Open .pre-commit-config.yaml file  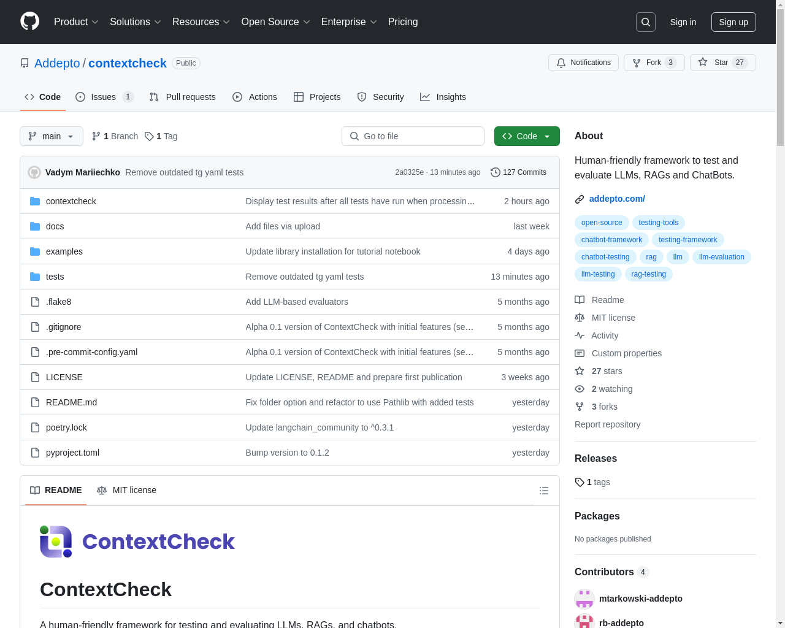tap(91, 352)
